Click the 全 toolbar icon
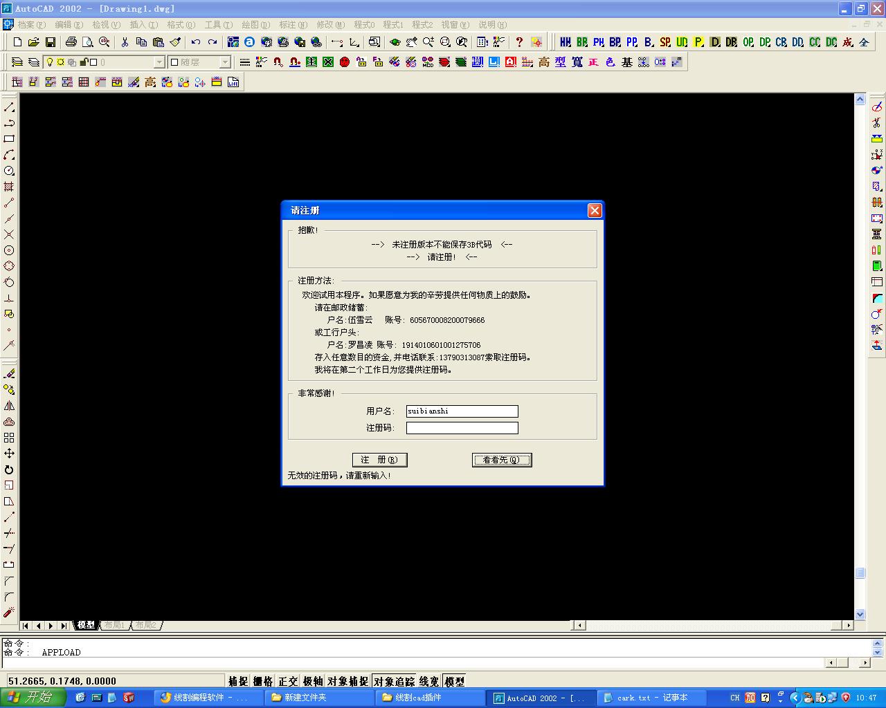 click(864, 42)
